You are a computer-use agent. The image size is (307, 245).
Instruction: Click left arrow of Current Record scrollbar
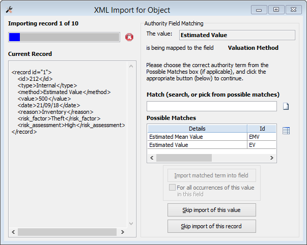[13, 232]
